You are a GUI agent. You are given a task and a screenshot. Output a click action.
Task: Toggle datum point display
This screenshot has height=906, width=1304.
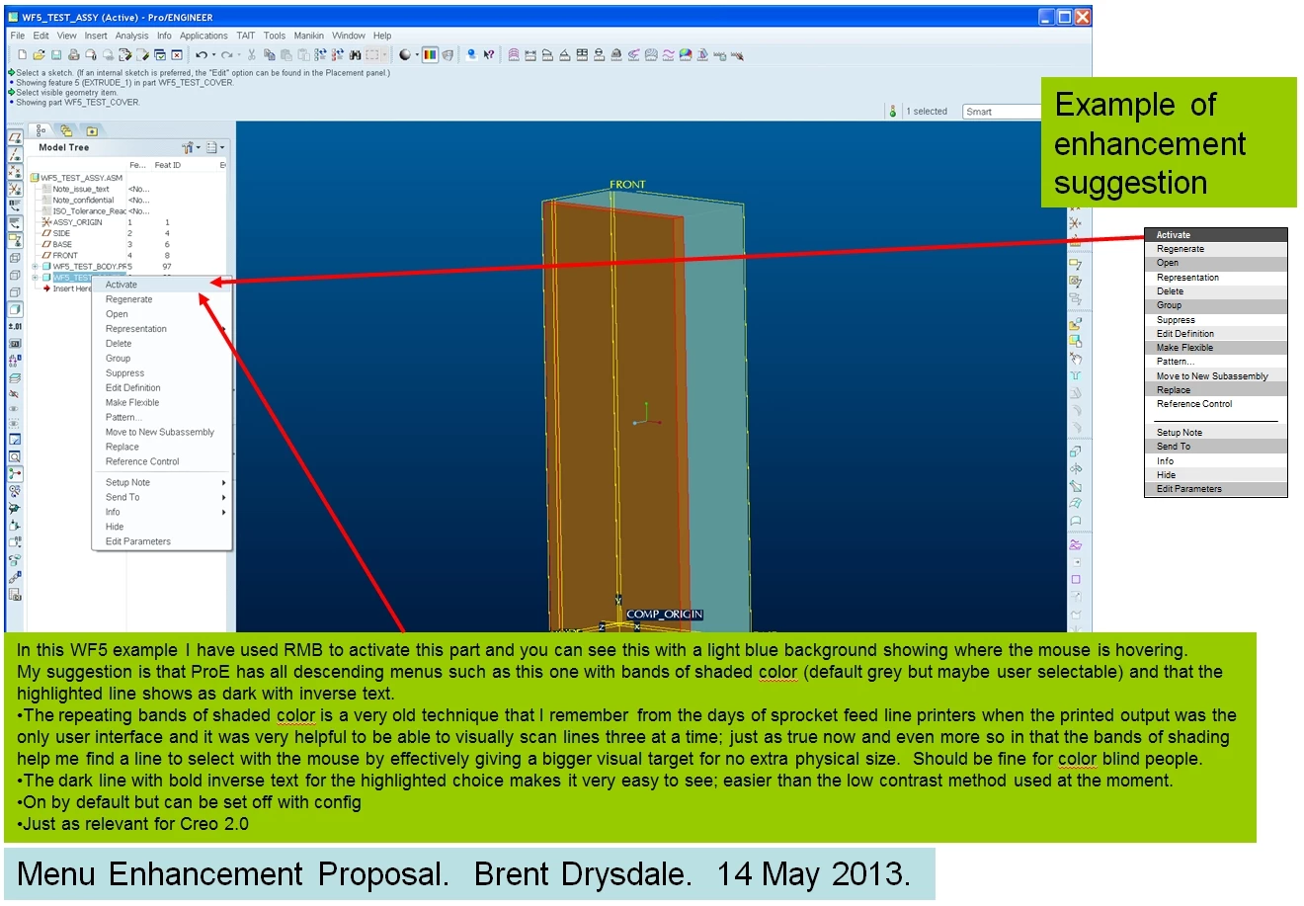click(15, 172)
